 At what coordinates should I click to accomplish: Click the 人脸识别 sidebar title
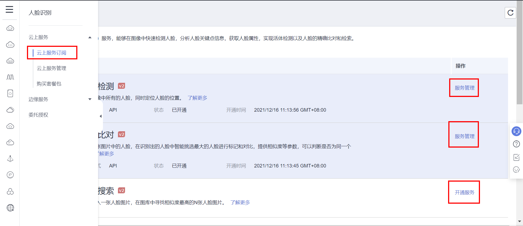pyautogui.click(x=40, y=13)
